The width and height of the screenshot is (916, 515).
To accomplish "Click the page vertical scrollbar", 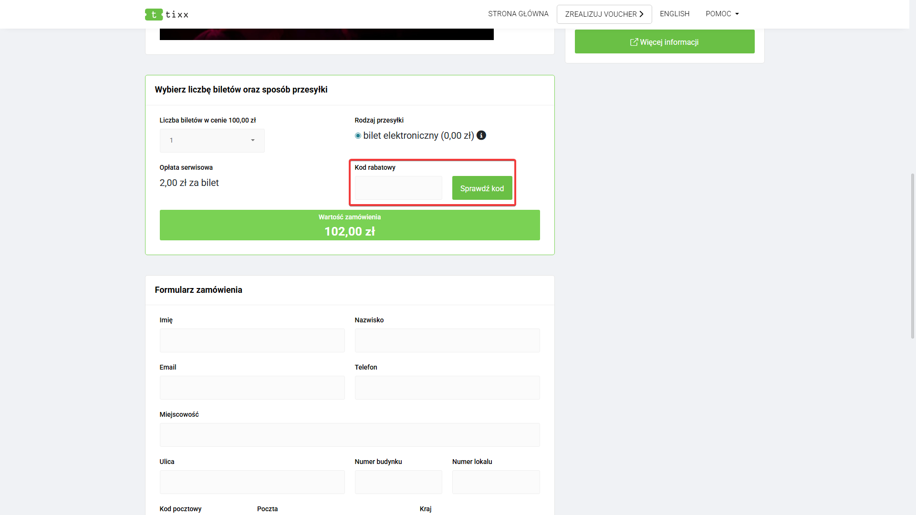I will tap(912, 256).
